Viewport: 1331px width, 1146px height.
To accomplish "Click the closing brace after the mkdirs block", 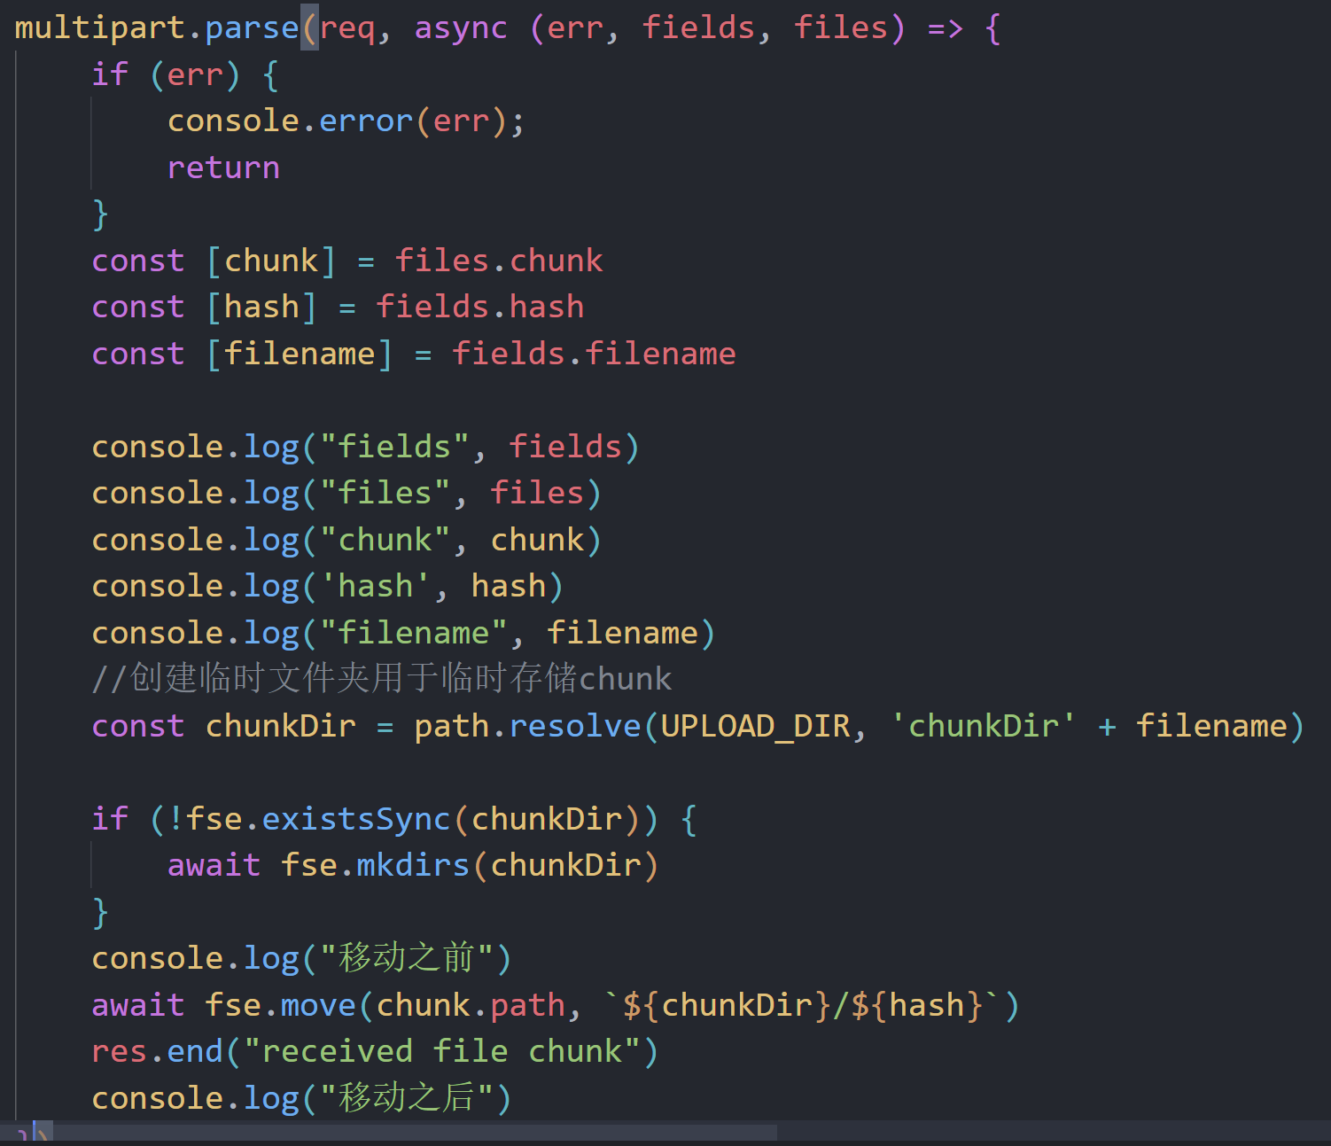I will (x=100, y=912).
